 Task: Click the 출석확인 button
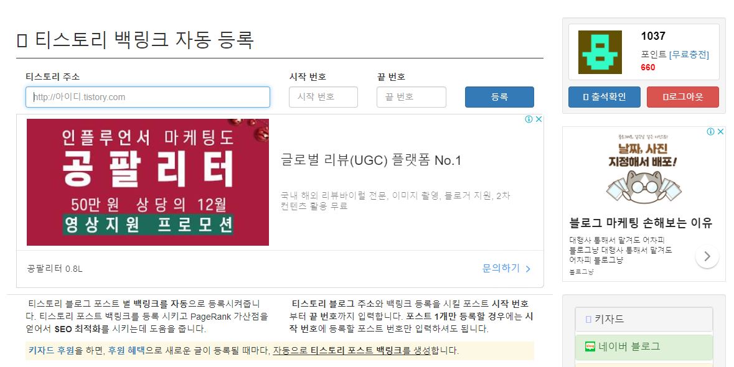click(x=604, y=97)
